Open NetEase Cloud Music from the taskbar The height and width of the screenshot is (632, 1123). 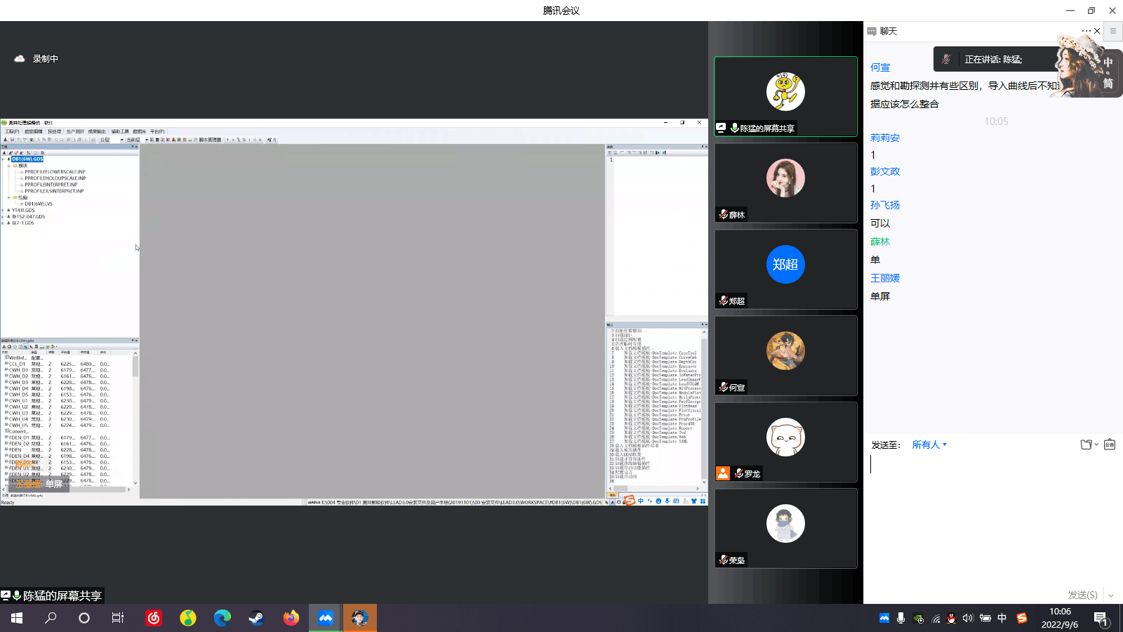pyautogui.click(x=154, y=618)
